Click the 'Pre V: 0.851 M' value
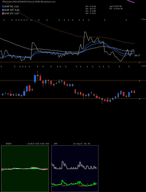Image resolution: width=146 pixels, height=192 pixels. 116,9
